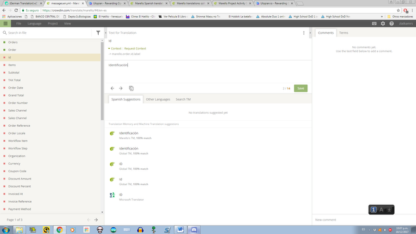Switch to the Terms tab

344,33
